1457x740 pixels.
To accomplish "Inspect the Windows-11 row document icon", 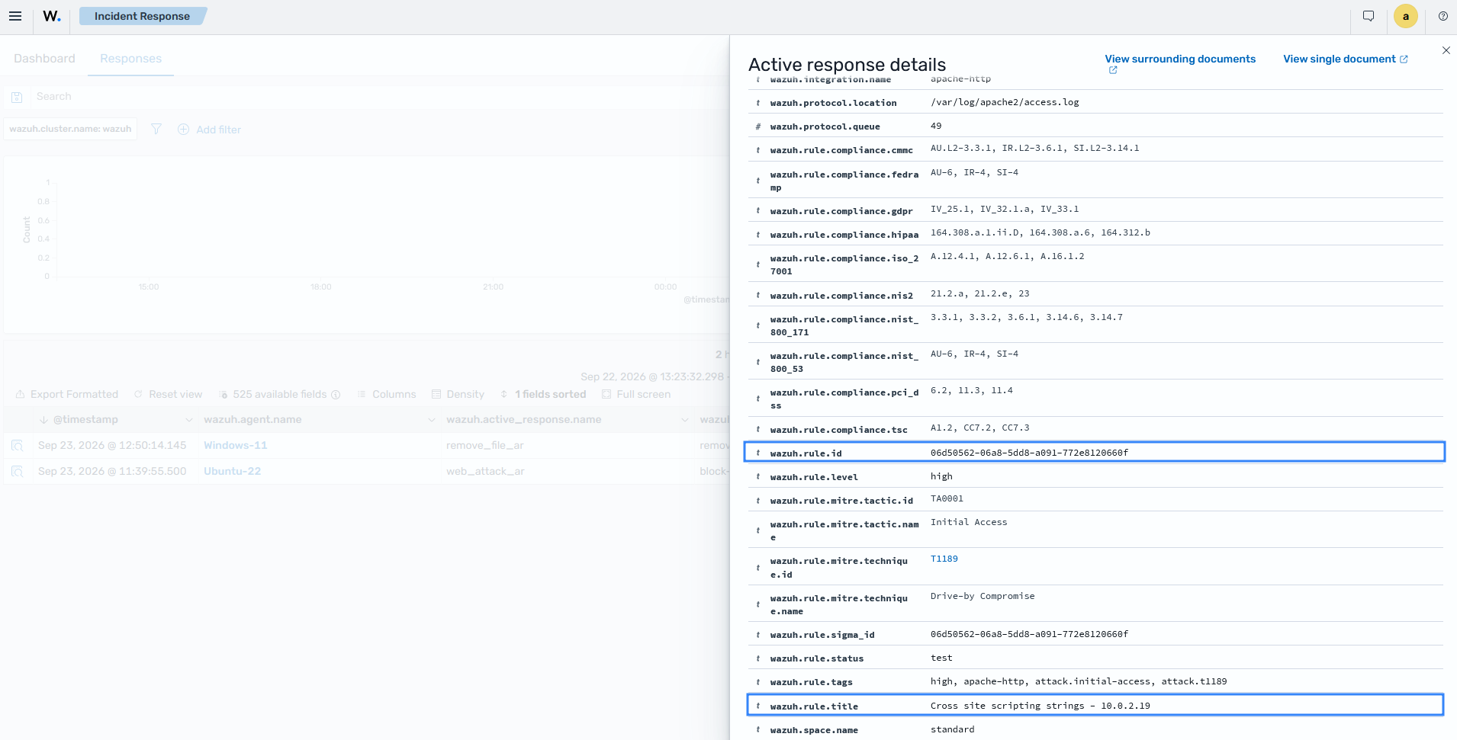I will (x=17, y=445).
